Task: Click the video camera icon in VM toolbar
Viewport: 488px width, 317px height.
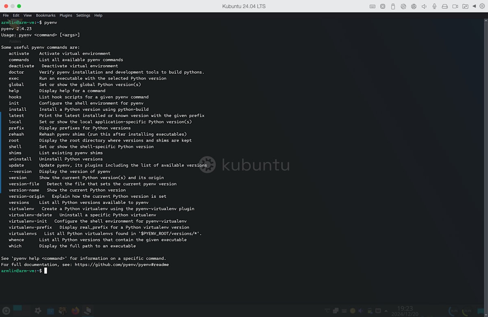Action: 455,7
